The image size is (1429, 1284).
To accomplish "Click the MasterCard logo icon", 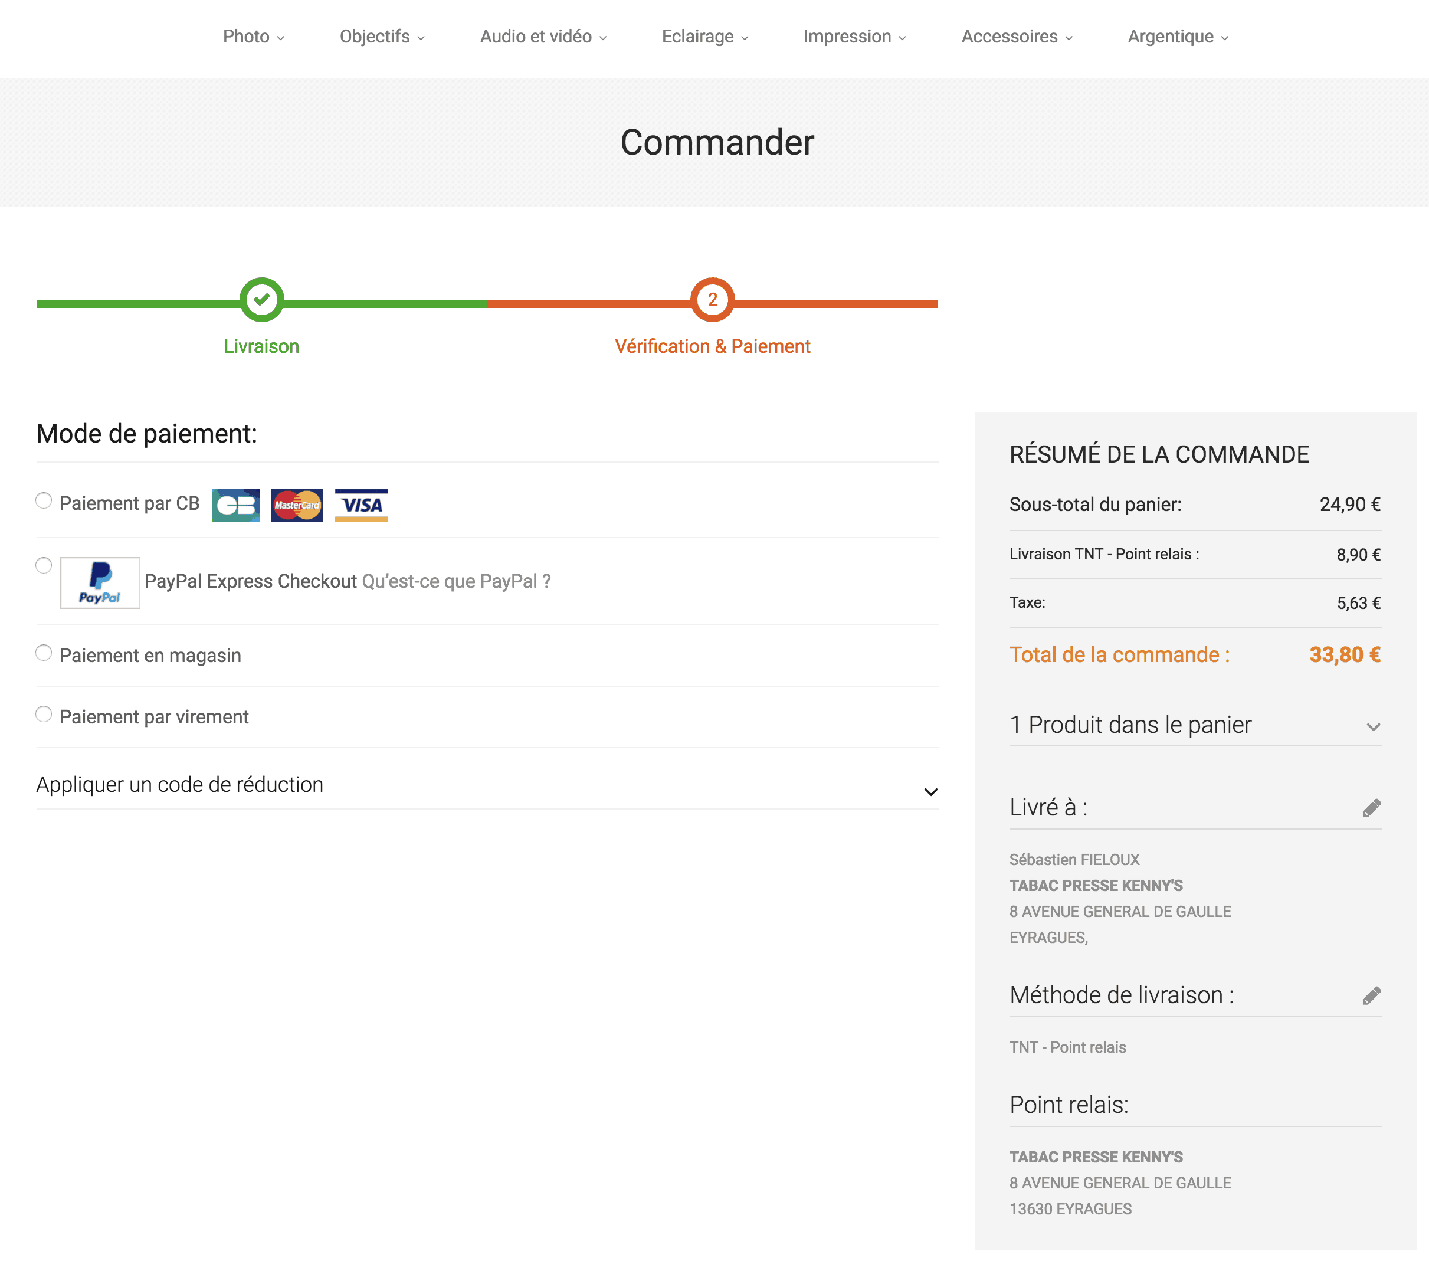I will pos(297,505).
